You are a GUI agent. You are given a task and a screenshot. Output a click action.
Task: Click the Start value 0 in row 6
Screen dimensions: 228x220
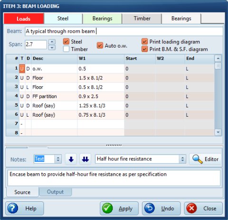(140, 115)
